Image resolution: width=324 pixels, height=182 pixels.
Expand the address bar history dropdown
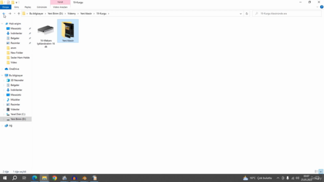[x=240, y=14]
